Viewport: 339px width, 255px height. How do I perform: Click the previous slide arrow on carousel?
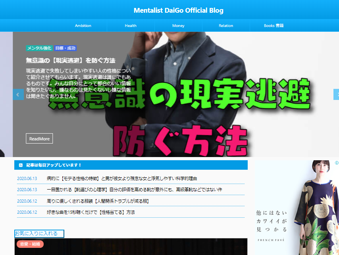[18, 94]
